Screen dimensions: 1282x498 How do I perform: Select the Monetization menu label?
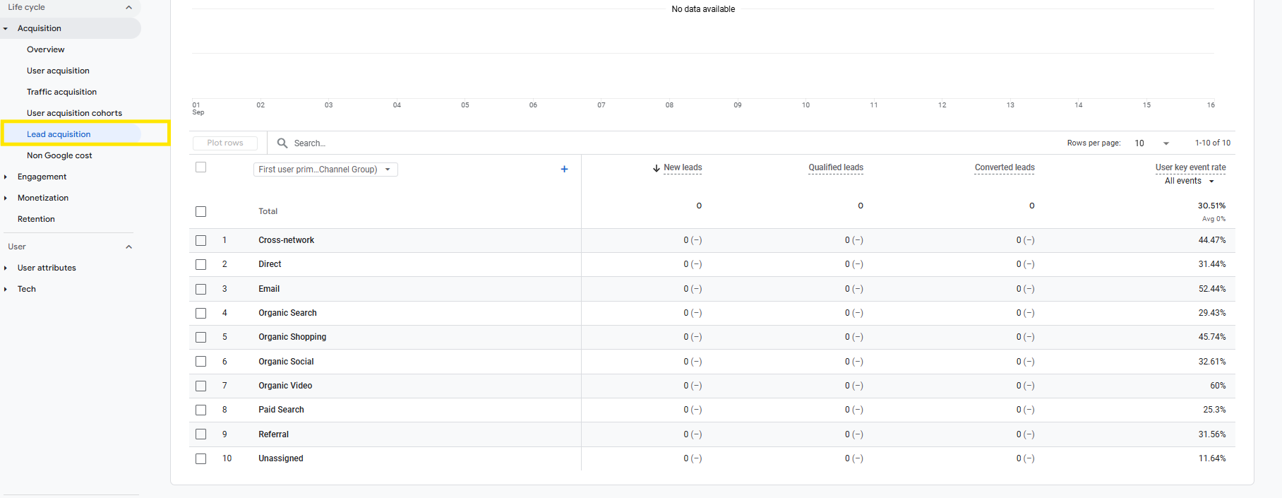pyautogui.click(x=43, y=198)
